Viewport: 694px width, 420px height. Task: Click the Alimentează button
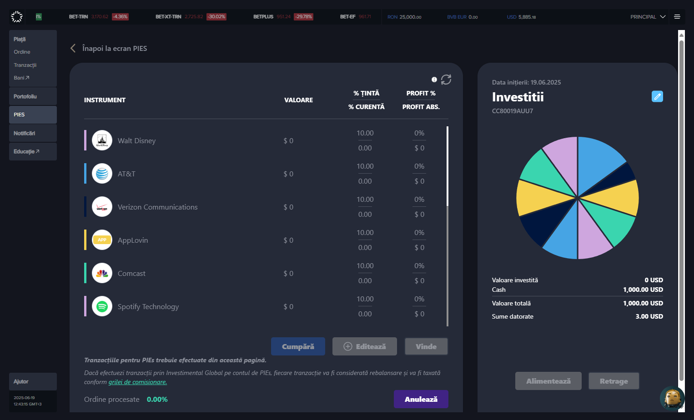(x=548, y=381)
